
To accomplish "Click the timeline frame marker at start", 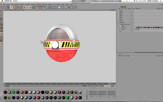I will click(5, 84).
